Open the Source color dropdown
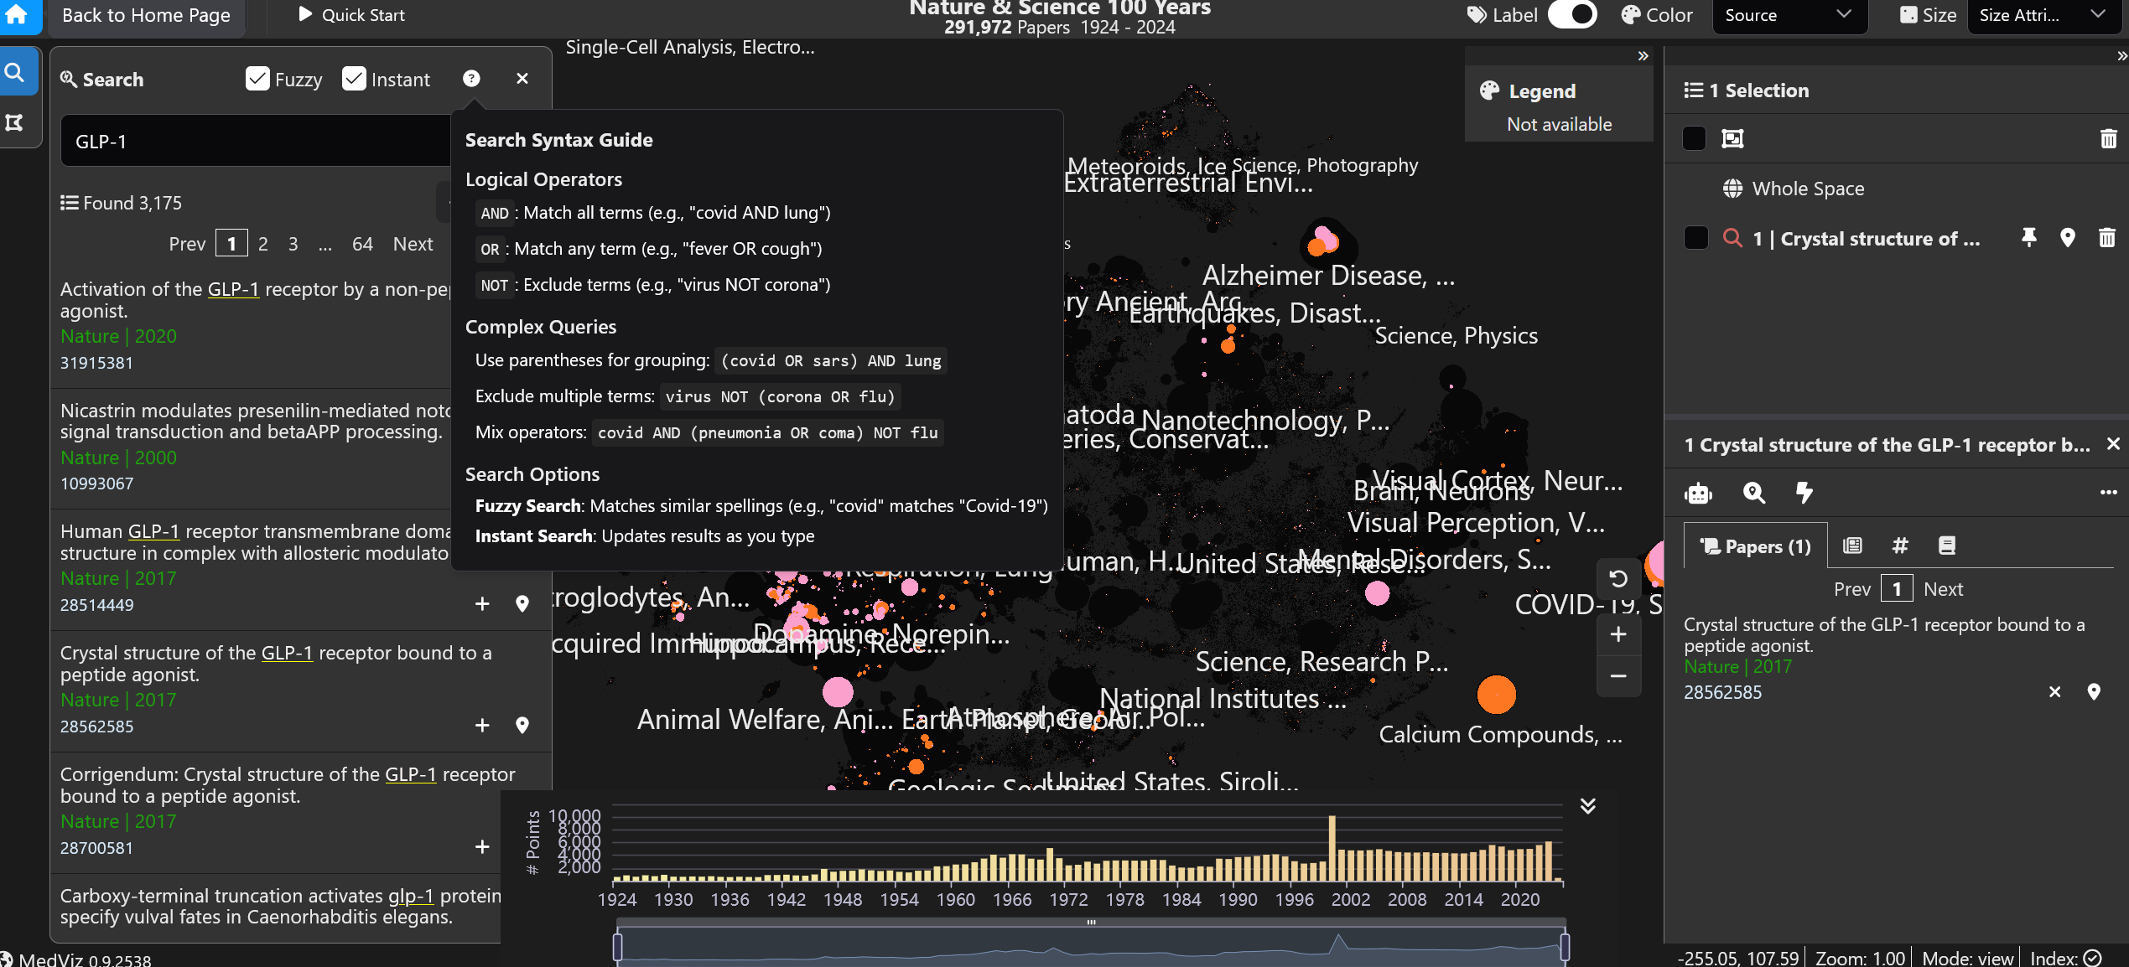Screen dimensions: 2129x967 [1788, 15]
